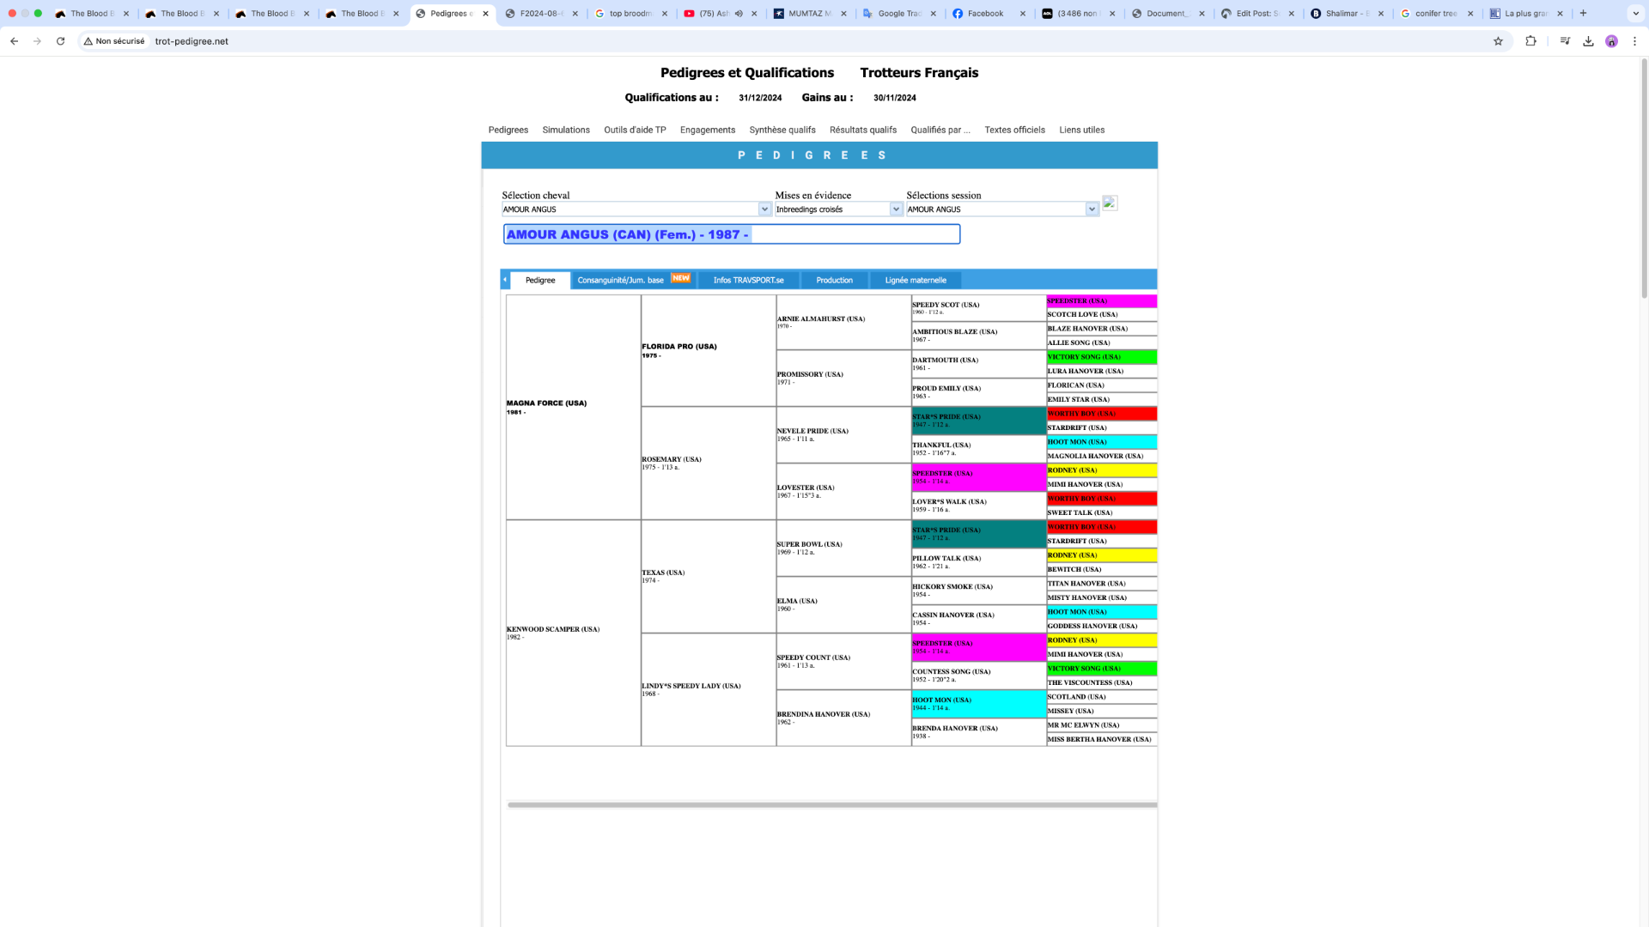This screenshot has width=1649, height=927.
Task: Open the Simulations menu
Action: pos(566,130)
